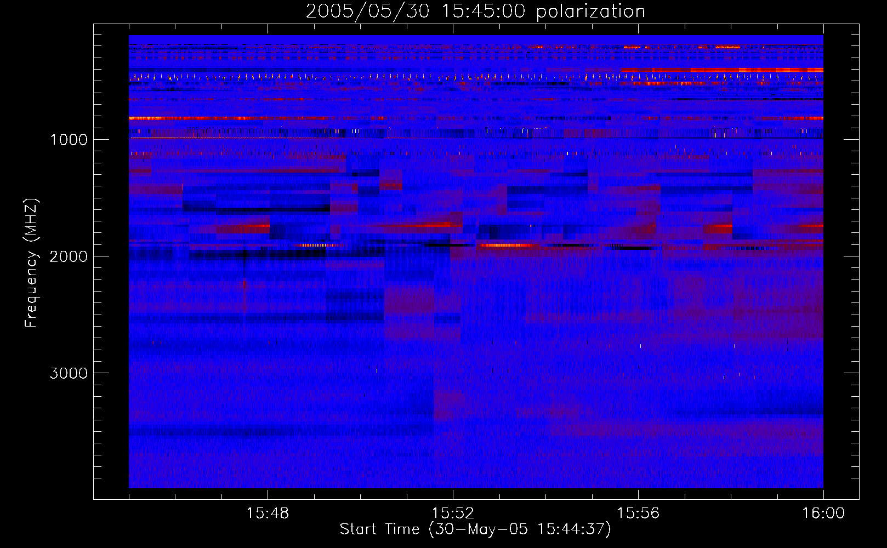Image resolution: width=887 pixels, height=548 pixels.
Task: Click the 15:52 time tick label
Action: click(453, 513)
